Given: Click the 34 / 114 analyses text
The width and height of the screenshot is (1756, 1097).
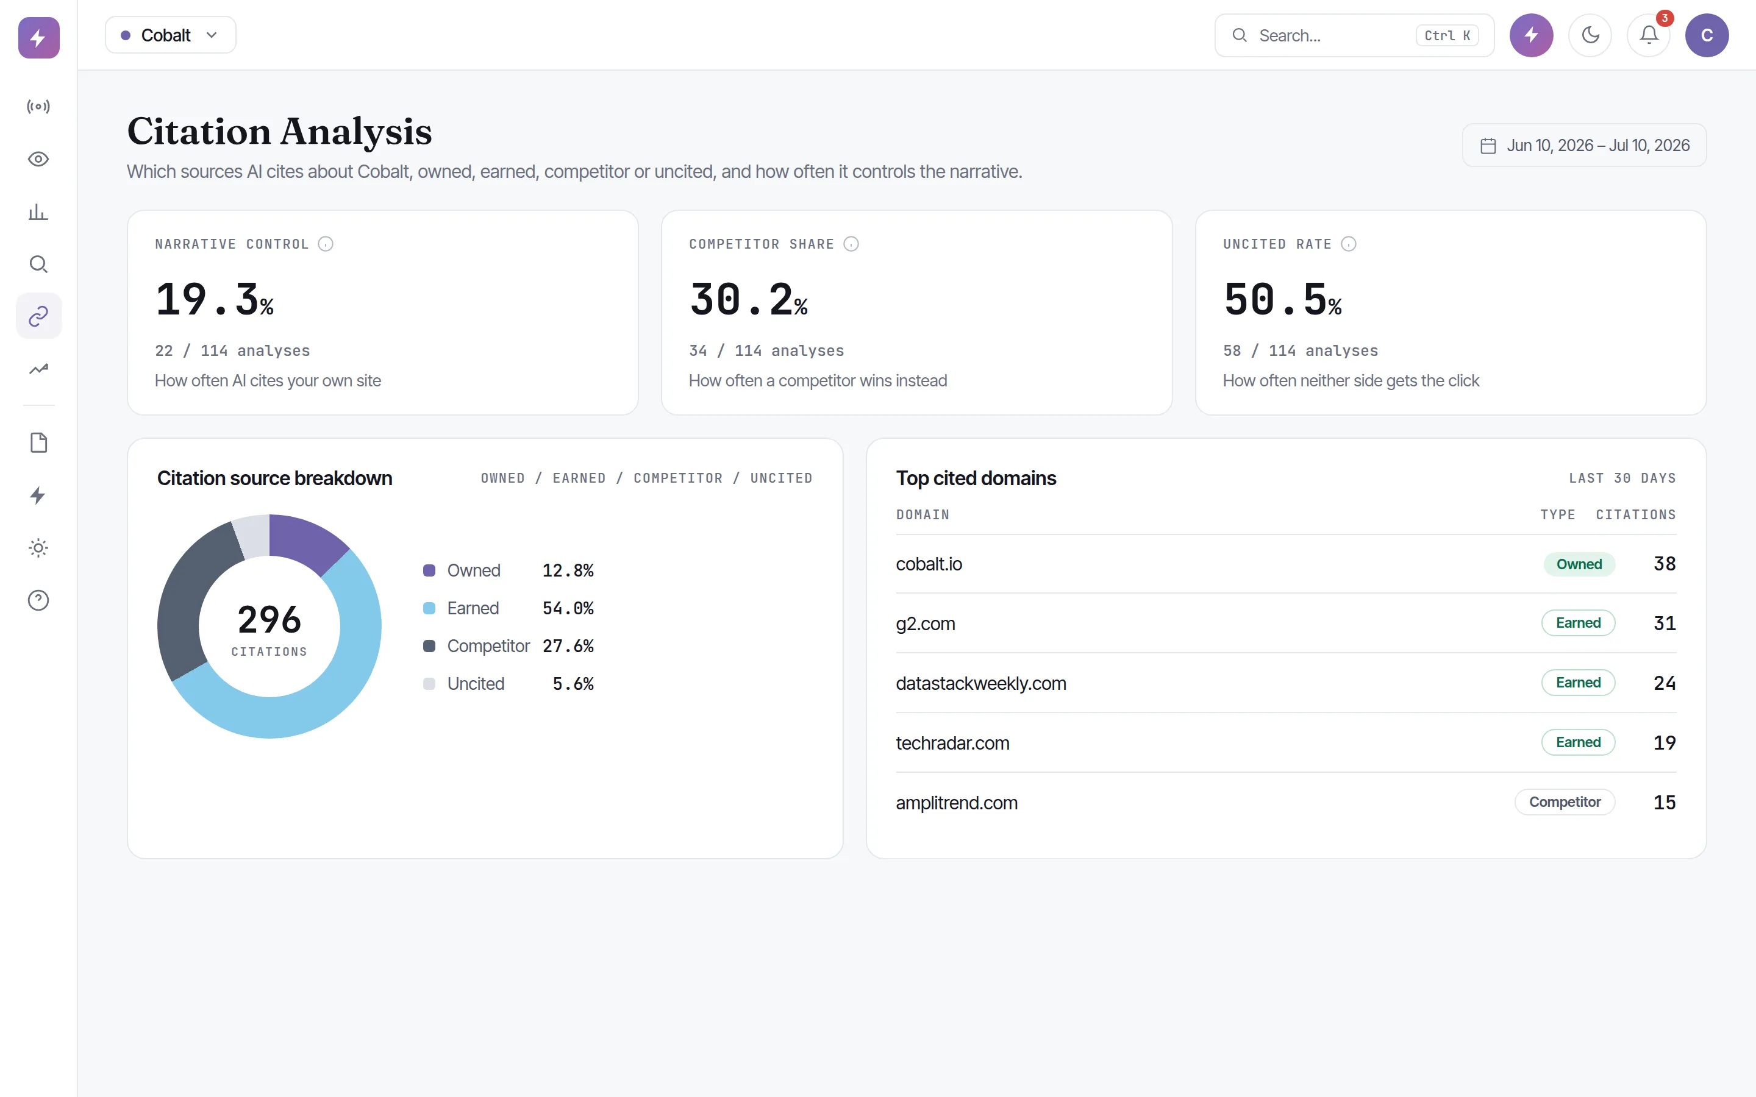Looking at the screenshot, I should [x=766, y=350].
